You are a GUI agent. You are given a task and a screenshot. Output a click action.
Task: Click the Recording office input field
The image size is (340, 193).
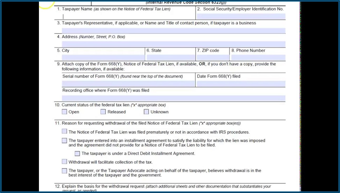pyautogui.click(x=173, y=98)
